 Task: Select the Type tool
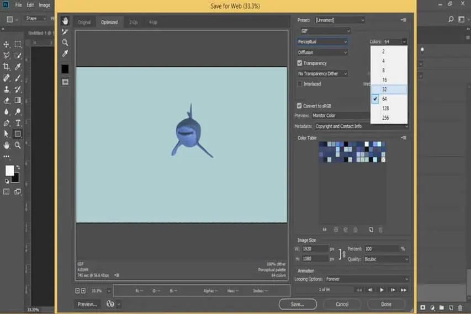(18, 123)
